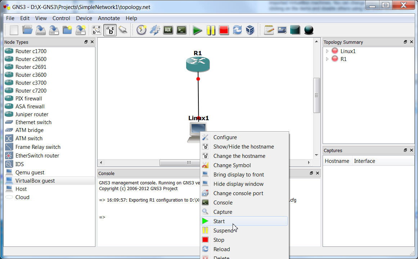Select ASA firewall node type
The width and height of the screenshot is (418, 259).
49,107
